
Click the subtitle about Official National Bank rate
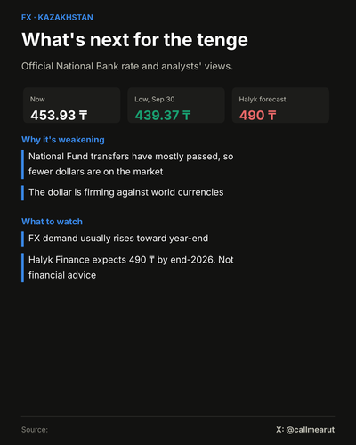pyautogui.click(x=127, y=66)
